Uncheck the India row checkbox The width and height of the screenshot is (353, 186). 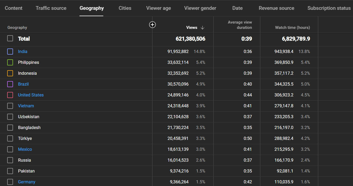pyautogui.click(x=10, y=51)
